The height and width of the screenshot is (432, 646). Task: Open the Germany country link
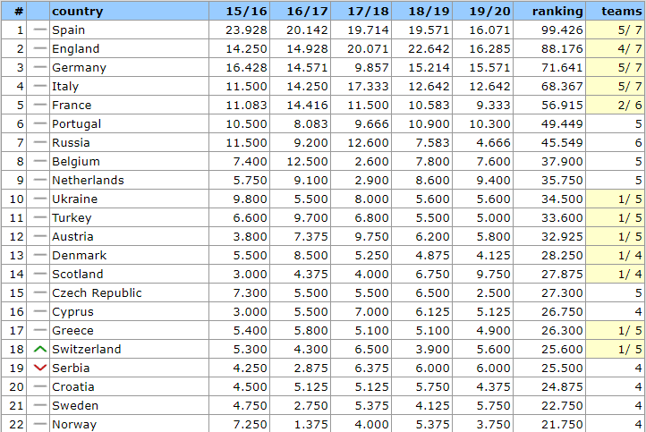coord(79,68)
